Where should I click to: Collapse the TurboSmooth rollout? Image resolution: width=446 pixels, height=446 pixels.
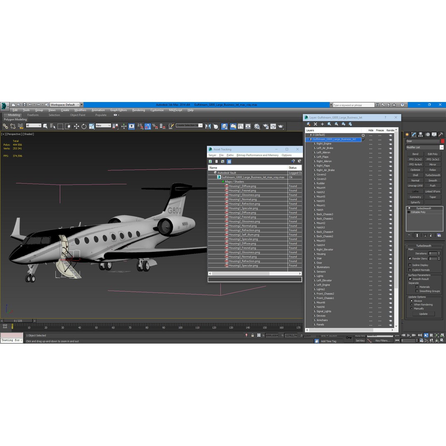(x=407, y=246)
